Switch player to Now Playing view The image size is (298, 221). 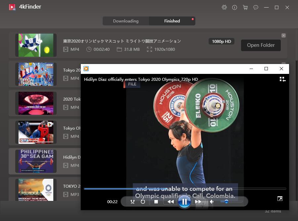(282, 79)
